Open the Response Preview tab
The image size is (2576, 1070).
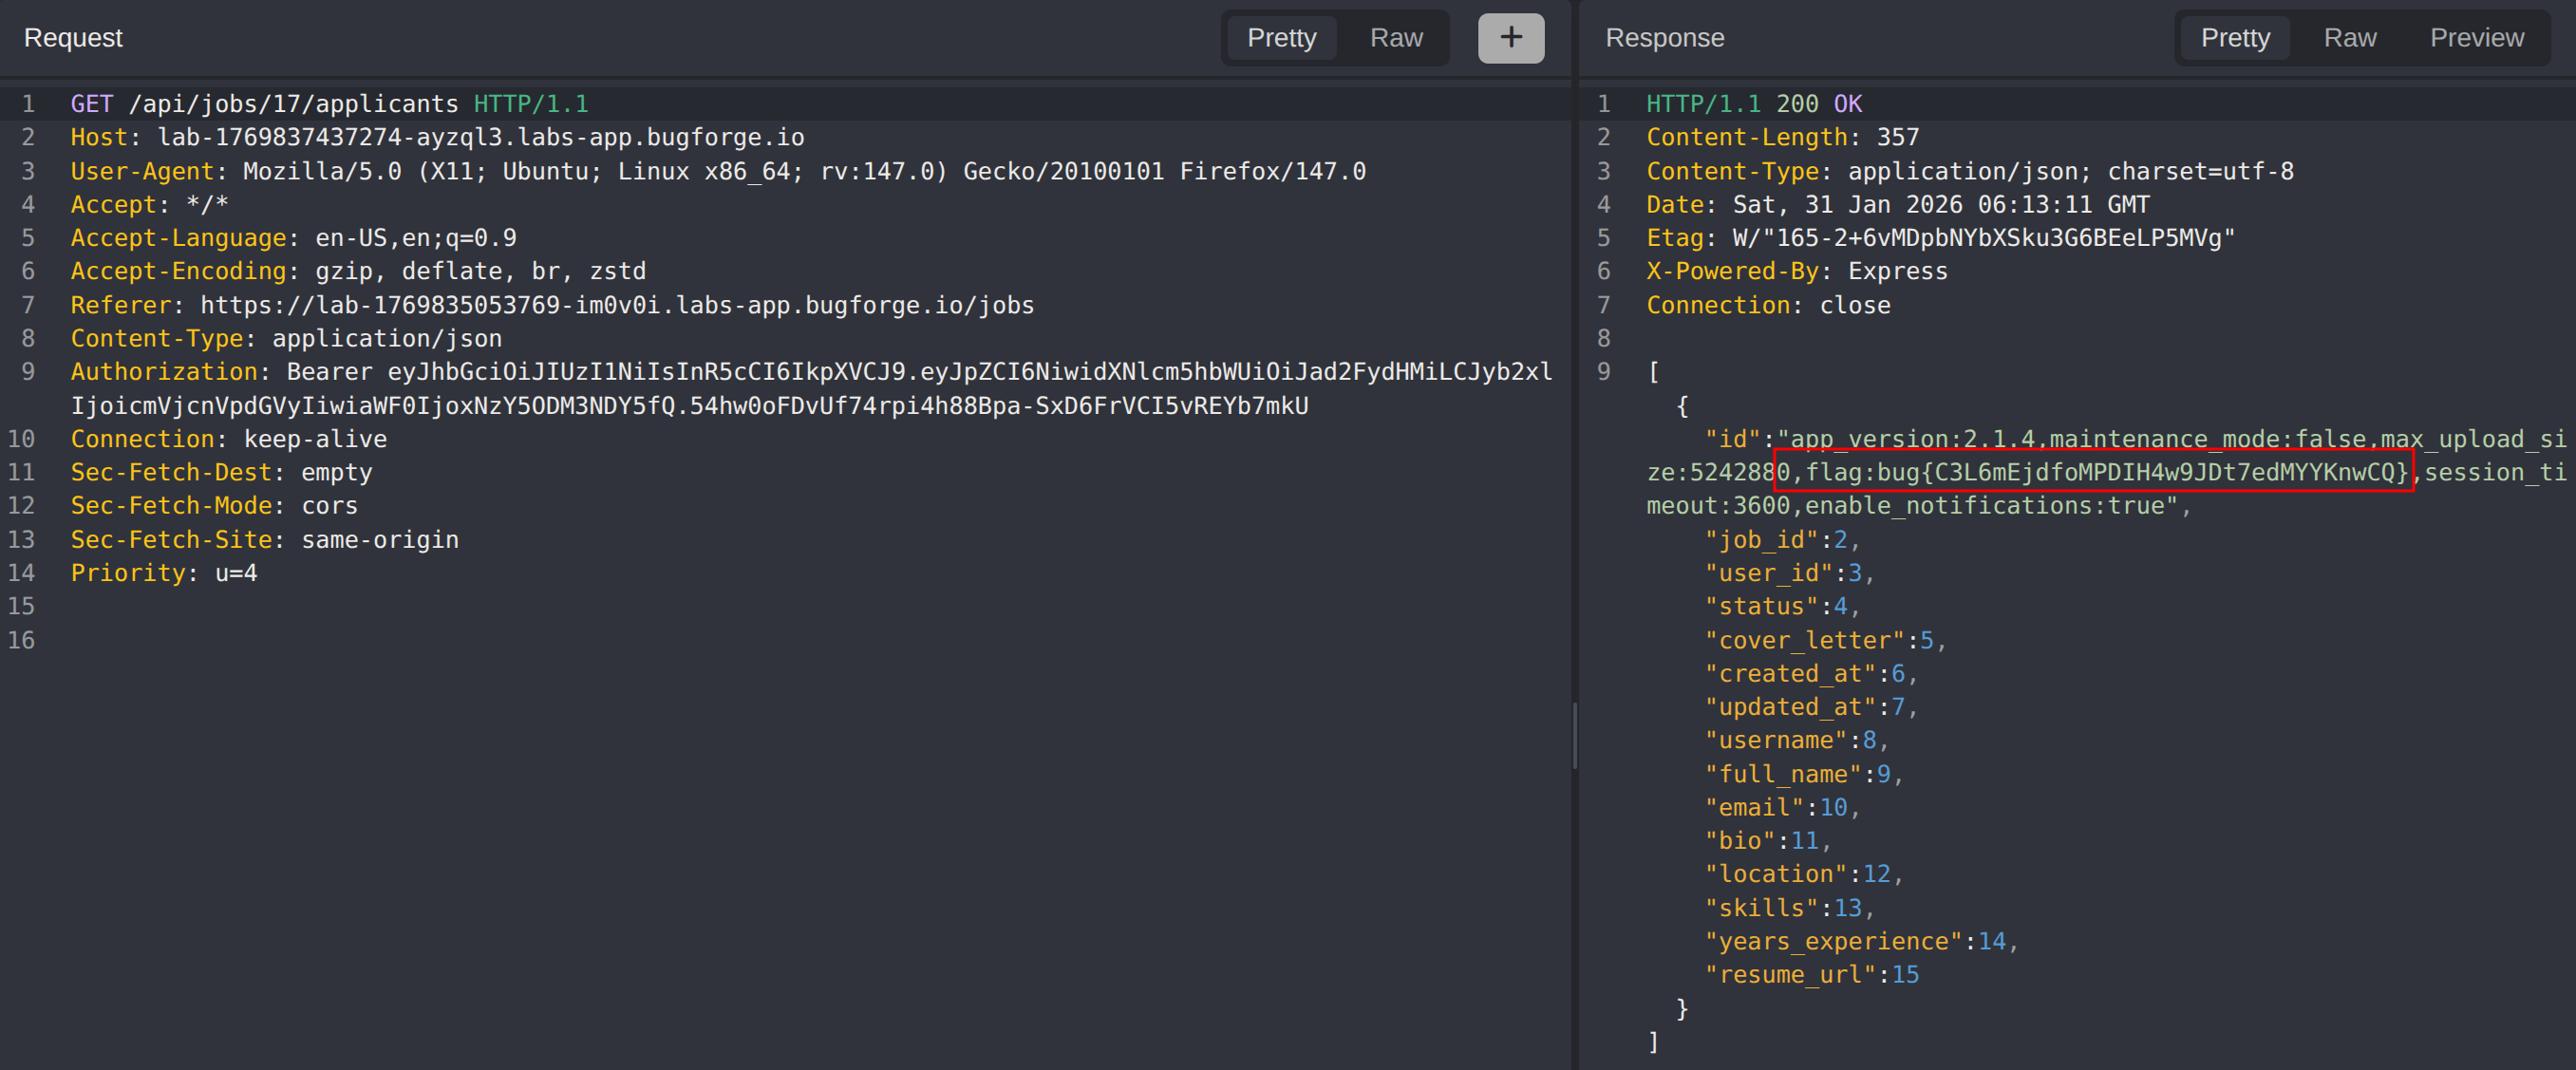click(x=2476, y=38)
